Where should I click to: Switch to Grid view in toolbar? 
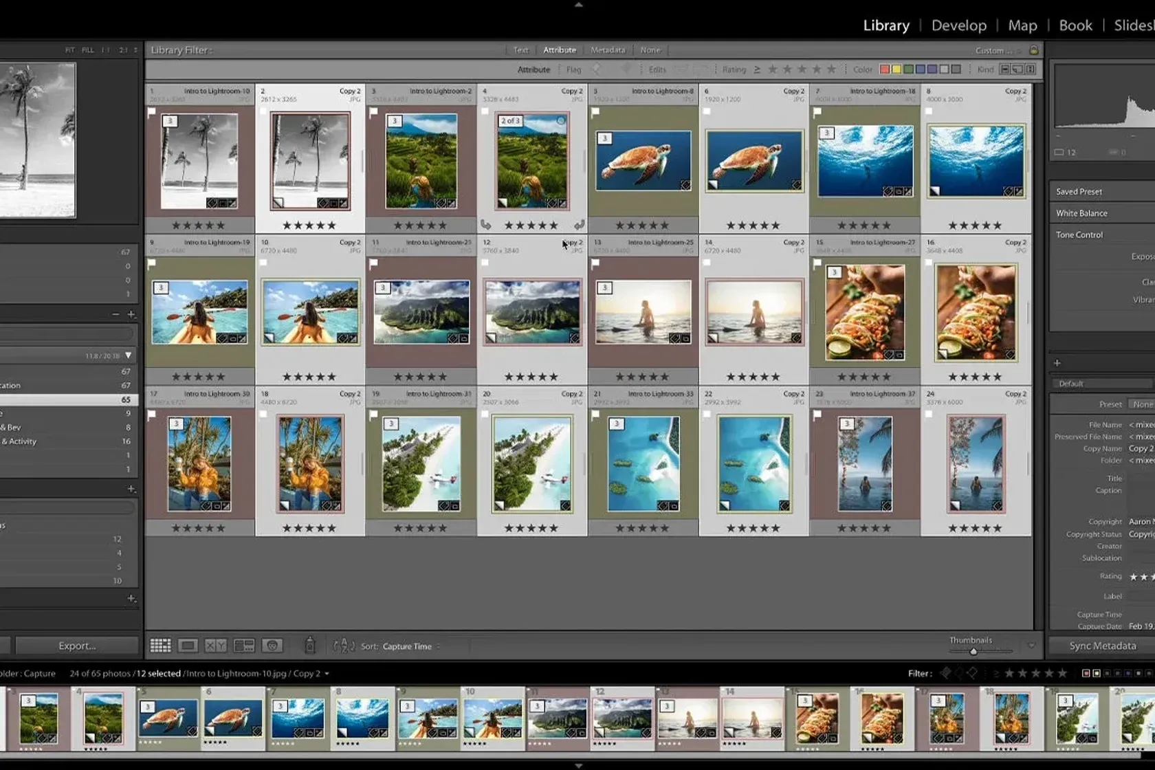pyautogui.click(x=160, y=646)
